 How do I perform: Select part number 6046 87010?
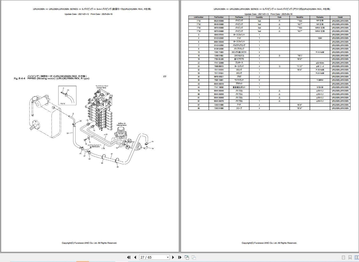click(219, 35)
